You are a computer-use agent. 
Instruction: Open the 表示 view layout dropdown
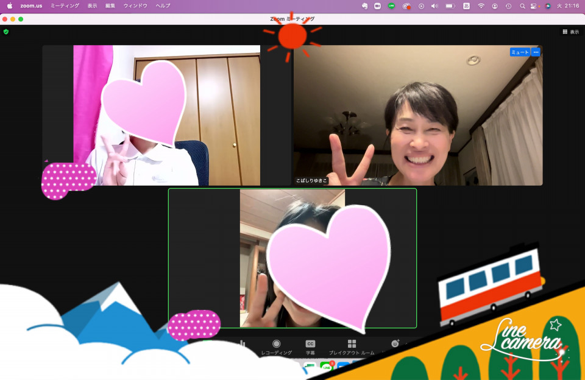[570, 32]
